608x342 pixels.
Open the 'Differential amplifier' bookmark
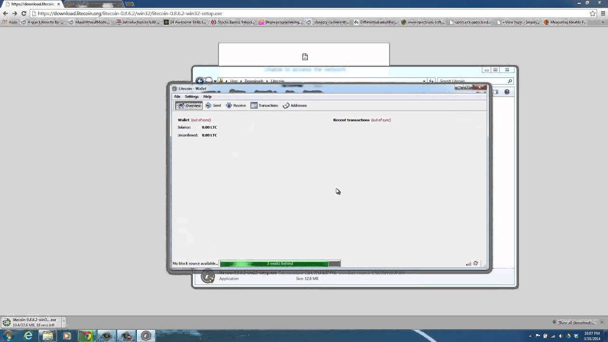pos(375,22)
